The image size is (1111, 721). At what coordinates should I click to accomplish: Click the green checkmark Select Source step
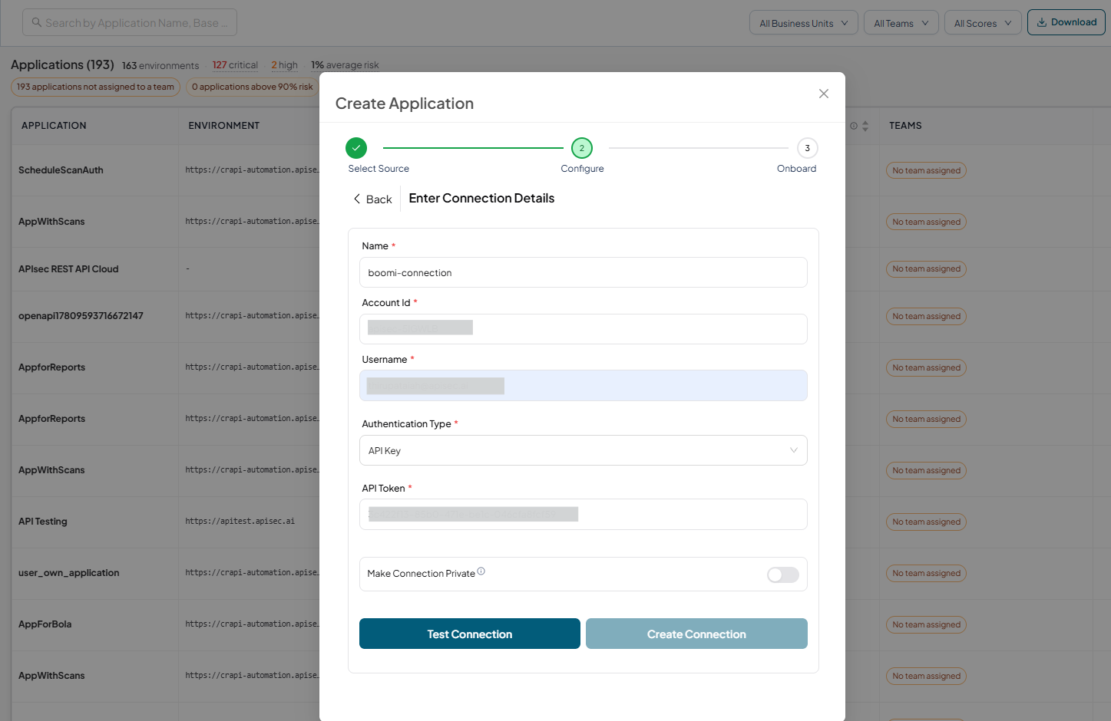pos(355,148)
